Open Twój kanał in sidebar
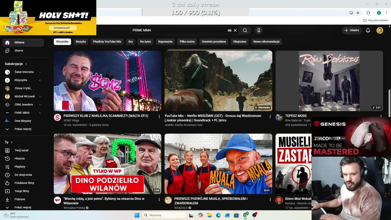This screenshot has width=391, height=220. 23,150
